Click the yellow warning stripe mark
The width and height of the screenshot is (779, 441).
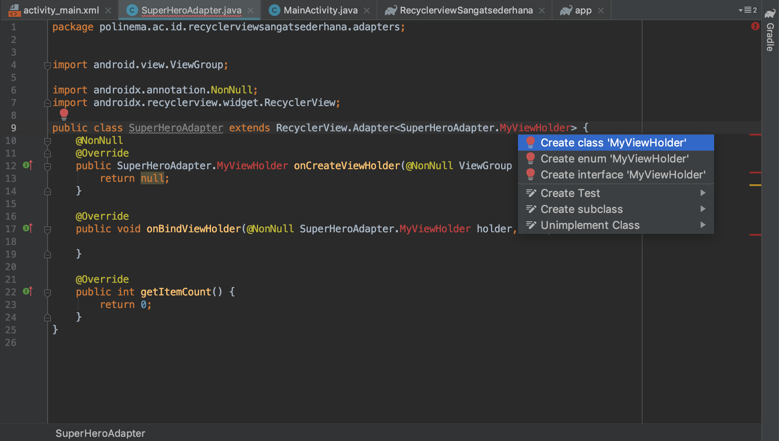click(x=755, y=185)
